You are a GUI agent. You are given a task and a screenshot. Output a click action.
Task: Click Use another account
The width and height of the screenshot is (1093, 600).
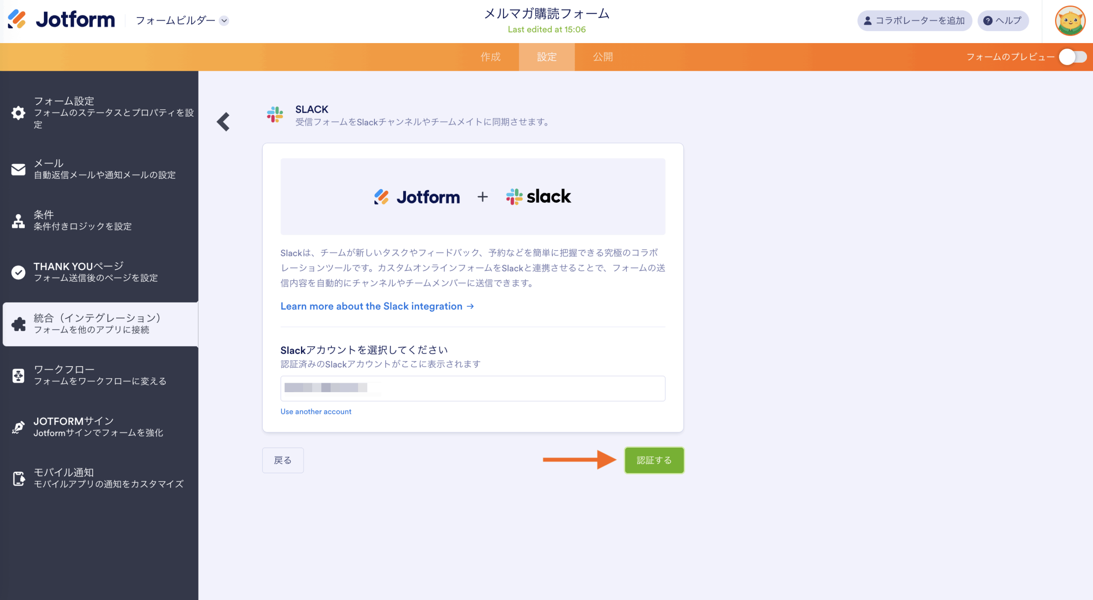pyautogui.click(x=316, y=411)
